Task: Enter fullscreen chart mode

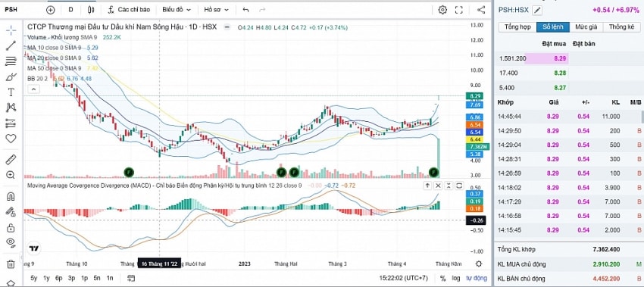Action: coord(459,10)
